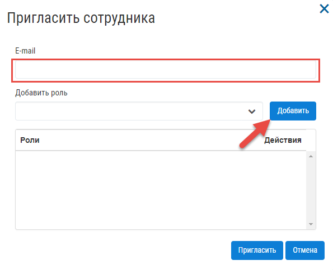Send the invitation with the Пригласить button
Image resolution: width=333 pixels, height=270 pixels.
pyautogui.click(x=257, y=250)
